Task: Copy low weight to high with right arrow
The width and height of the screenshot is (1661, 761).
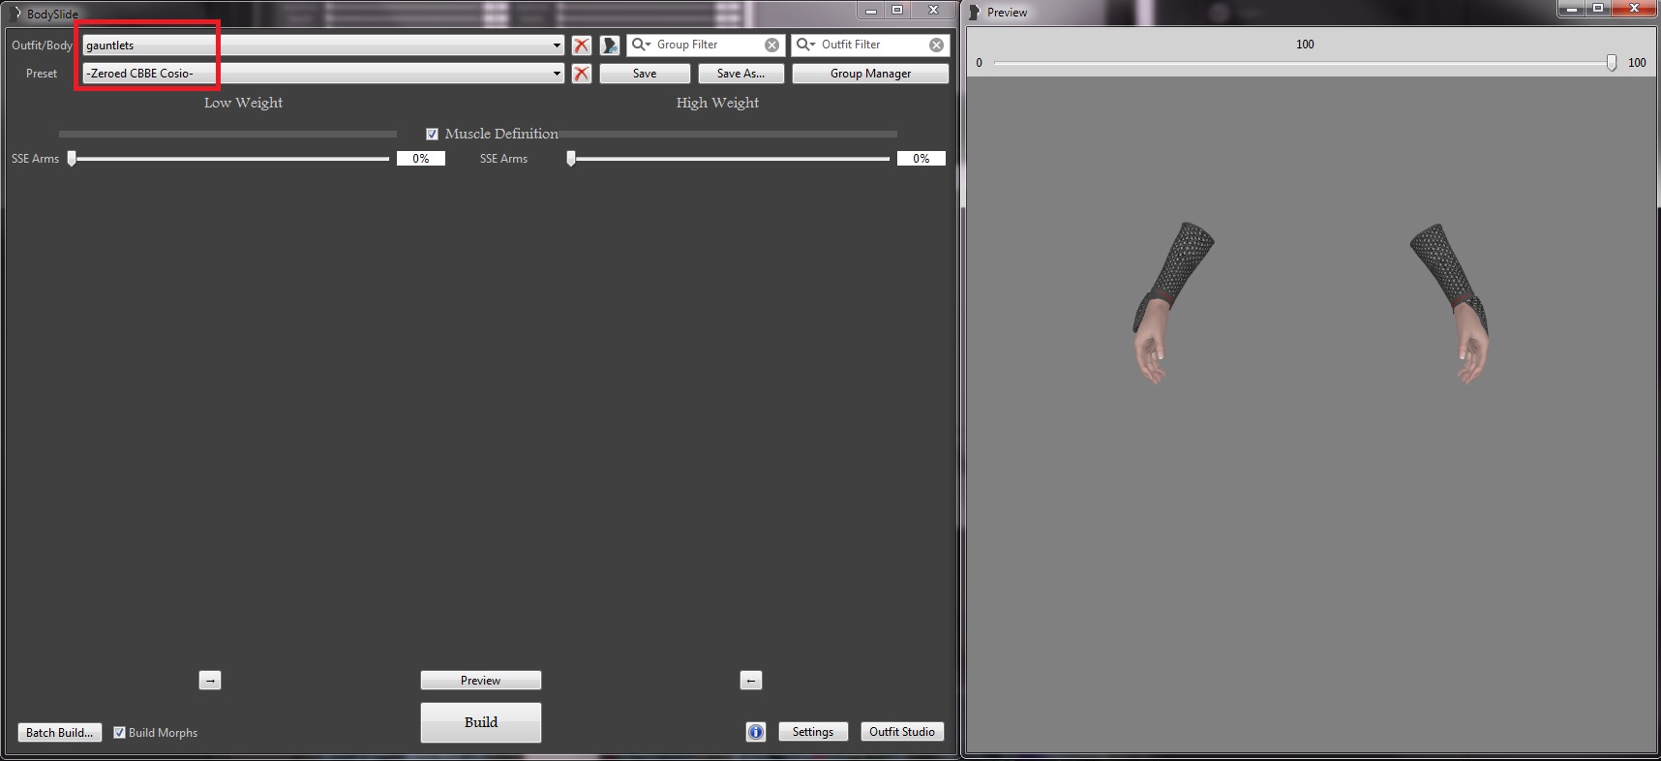Action: coord(210,681)
